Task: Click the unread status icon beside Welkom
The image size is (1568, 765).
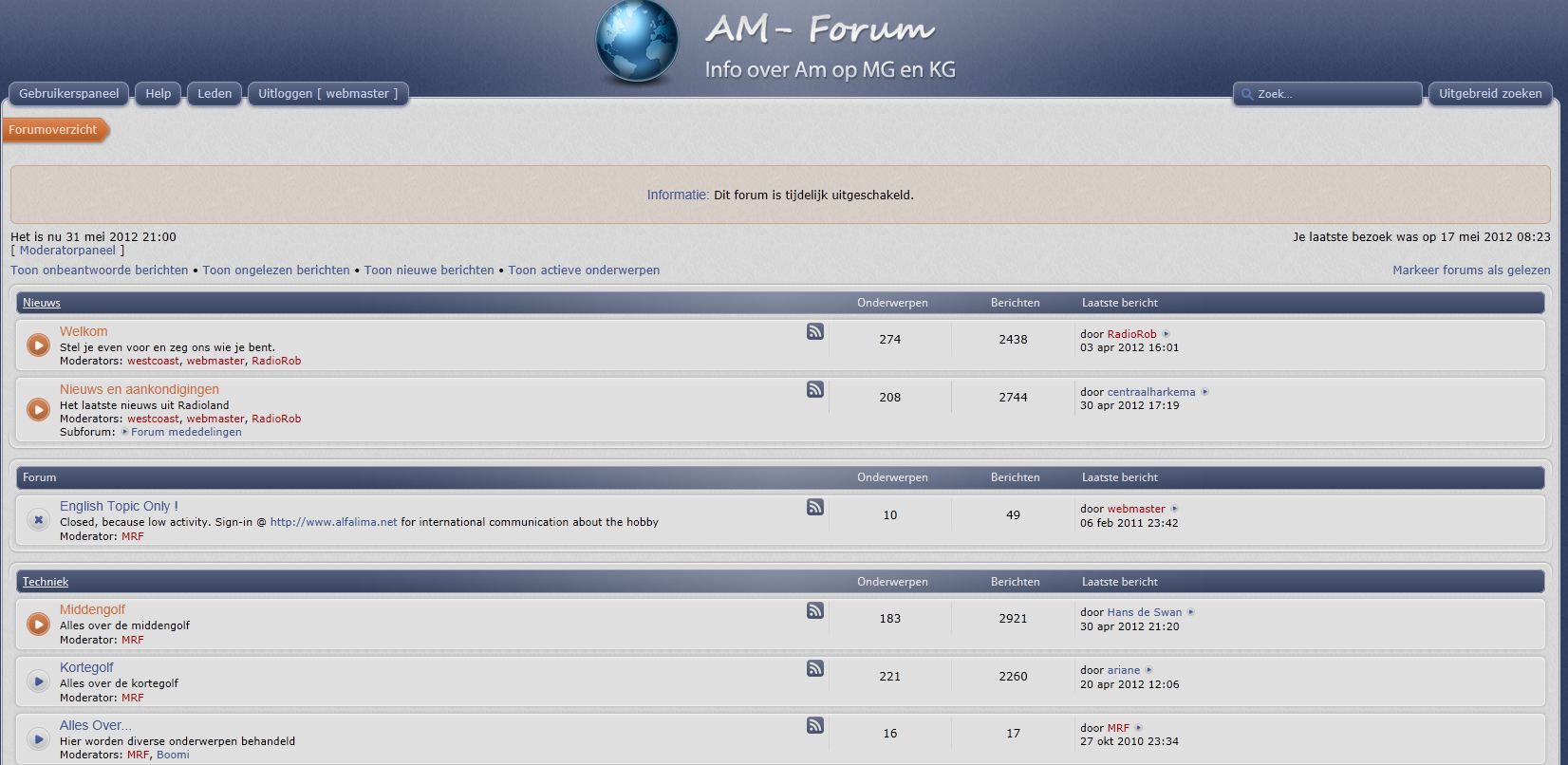Action: (38, 345)
